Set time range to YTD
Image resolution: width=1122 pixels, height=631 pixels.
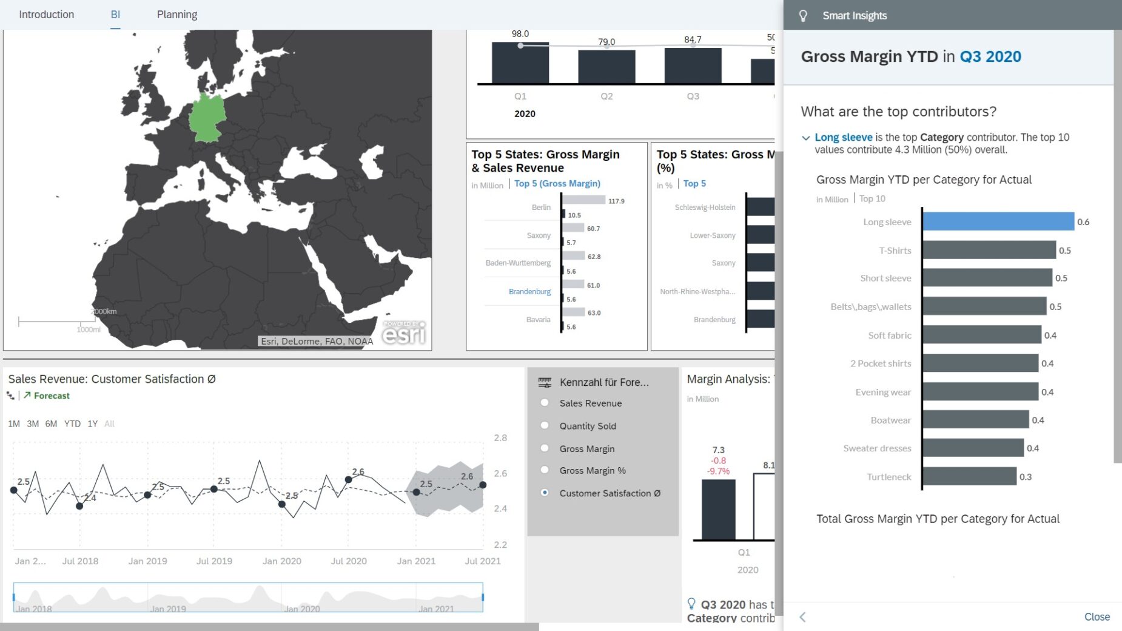click(x=72, y=424)
